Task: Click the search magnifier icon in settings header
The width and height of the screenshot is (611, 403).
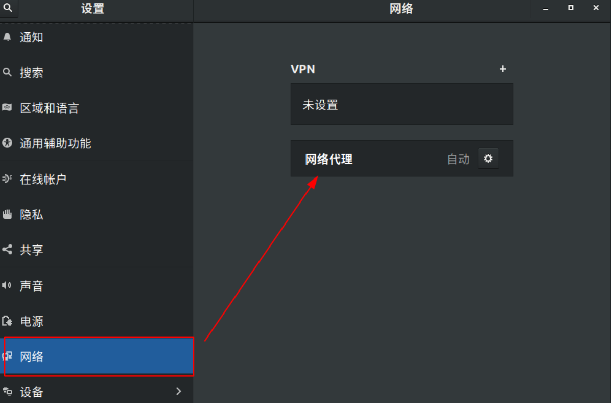Action: pos(8,7)
